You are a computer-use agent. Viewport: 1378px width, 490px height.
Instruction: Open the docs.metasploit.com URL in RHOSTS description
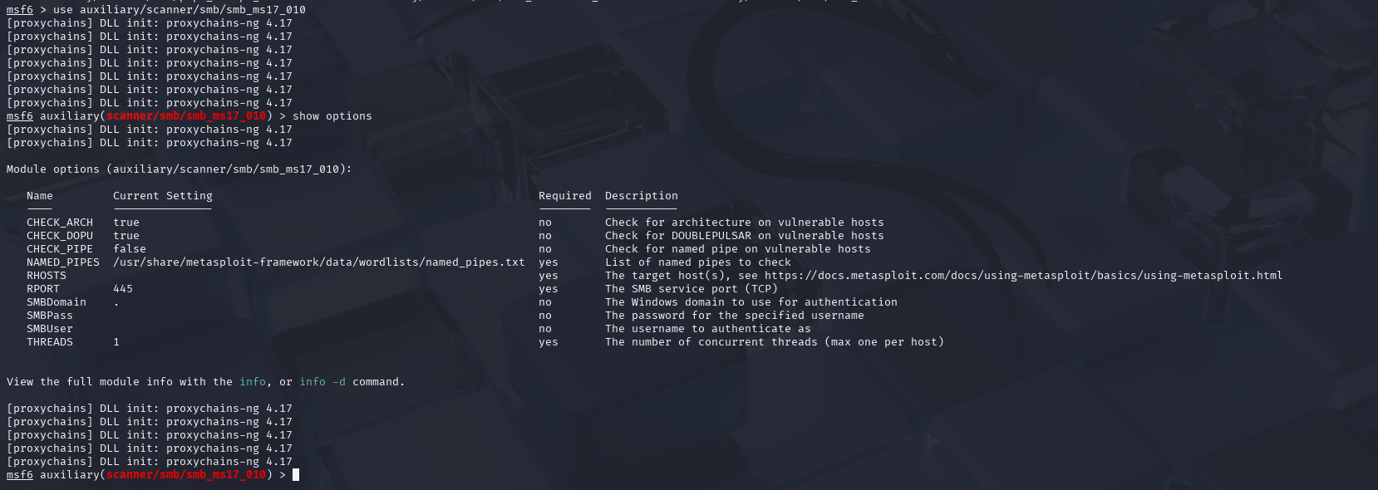tap(1022, 276)
